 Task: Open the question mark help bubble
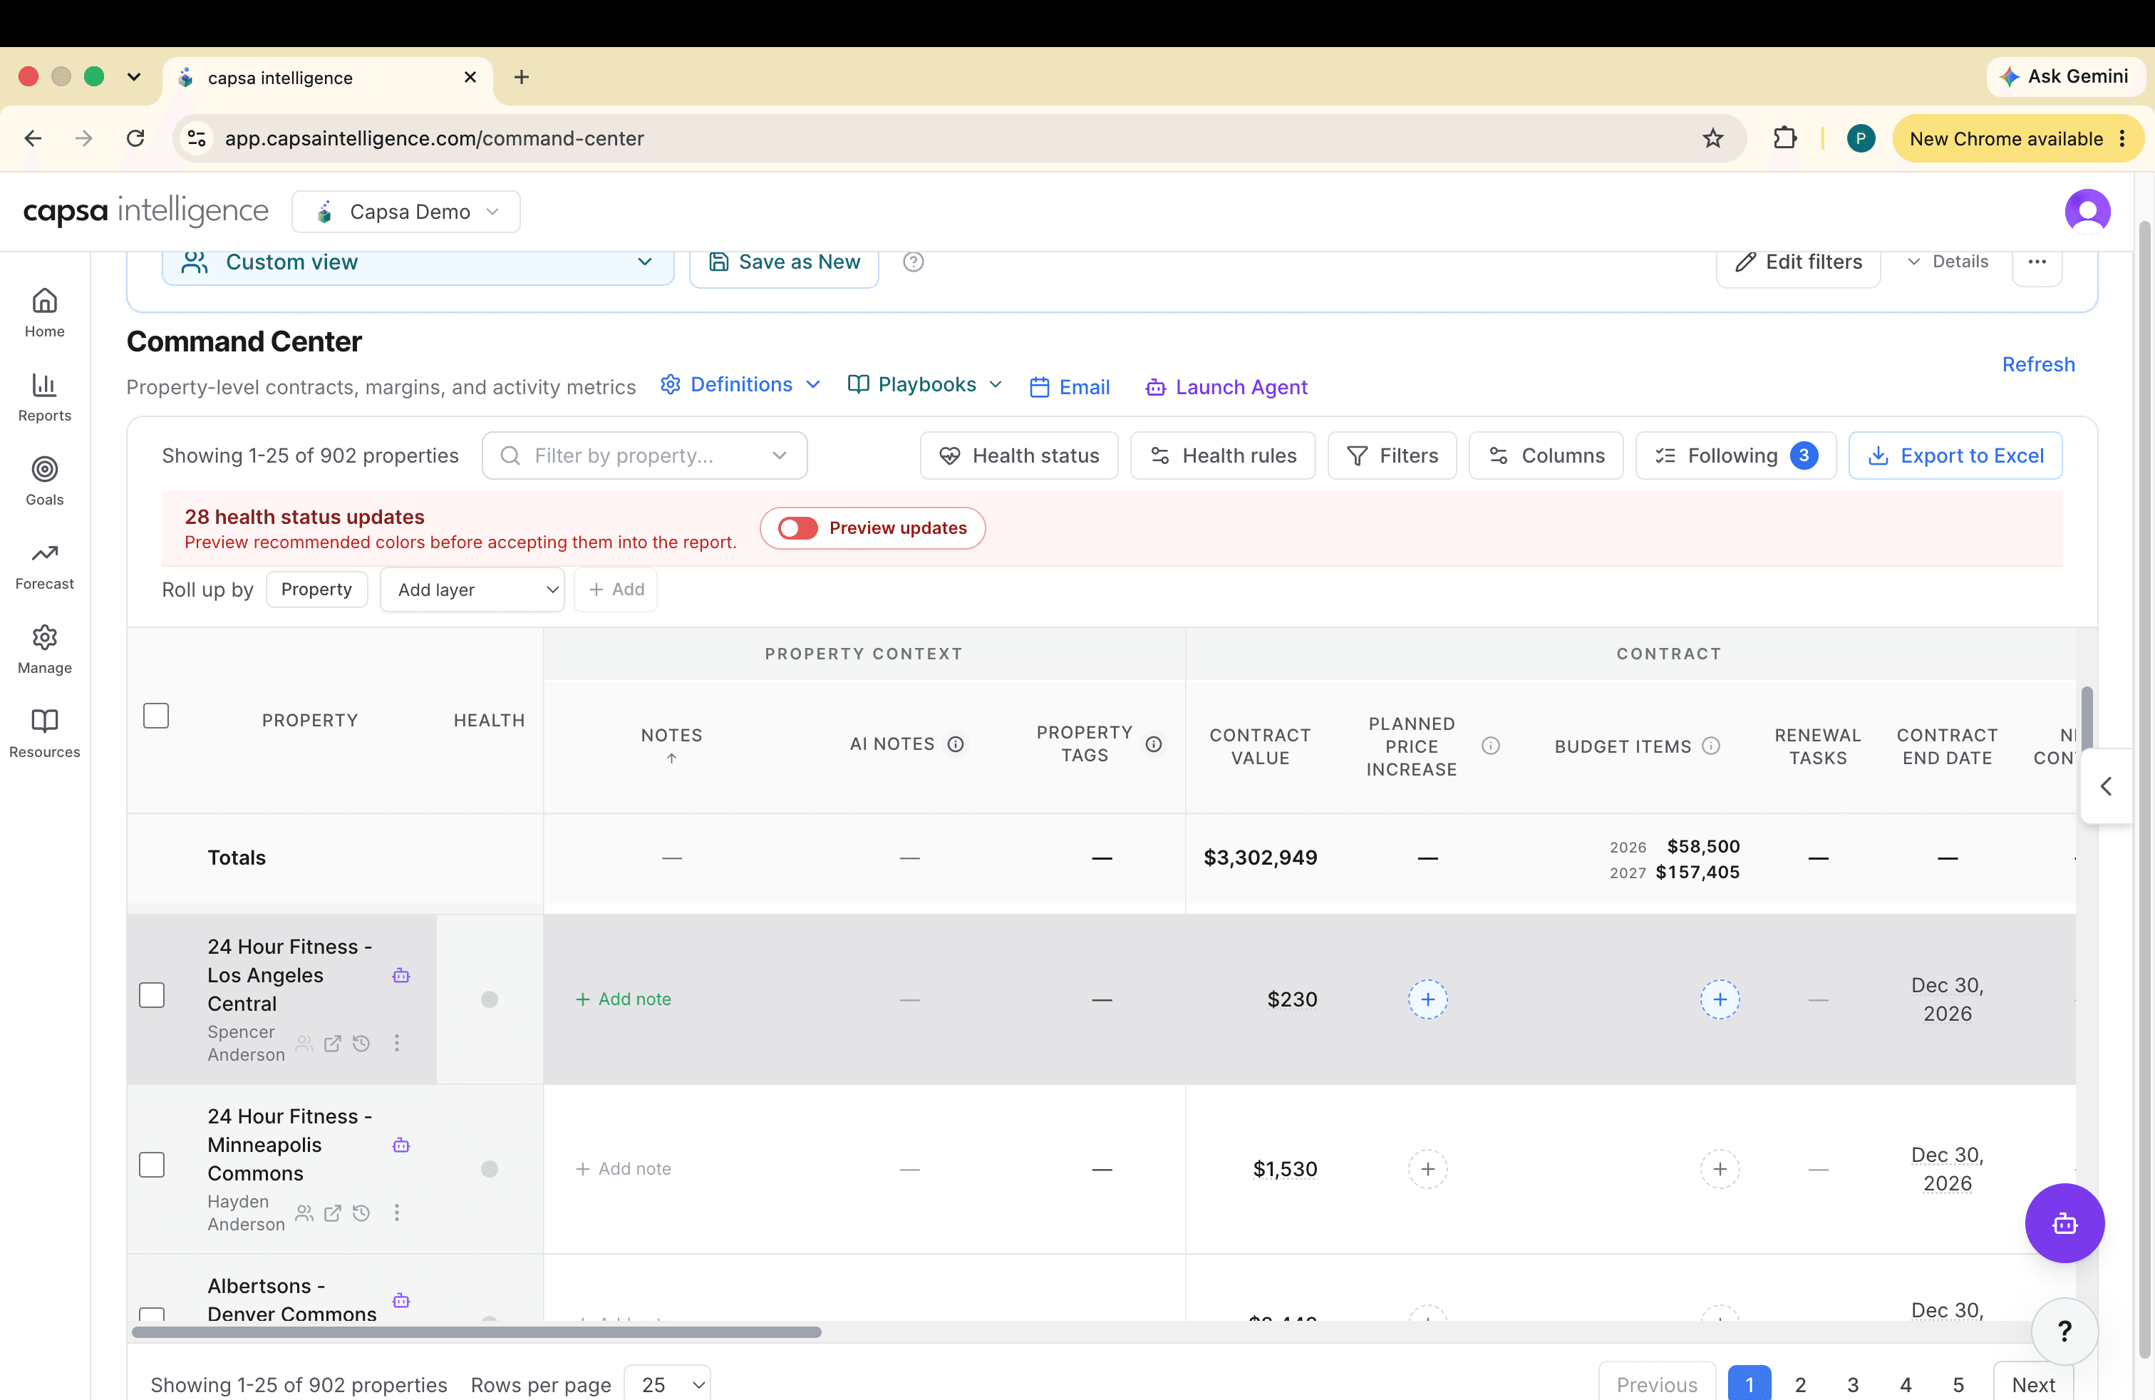(2064, 1330)
